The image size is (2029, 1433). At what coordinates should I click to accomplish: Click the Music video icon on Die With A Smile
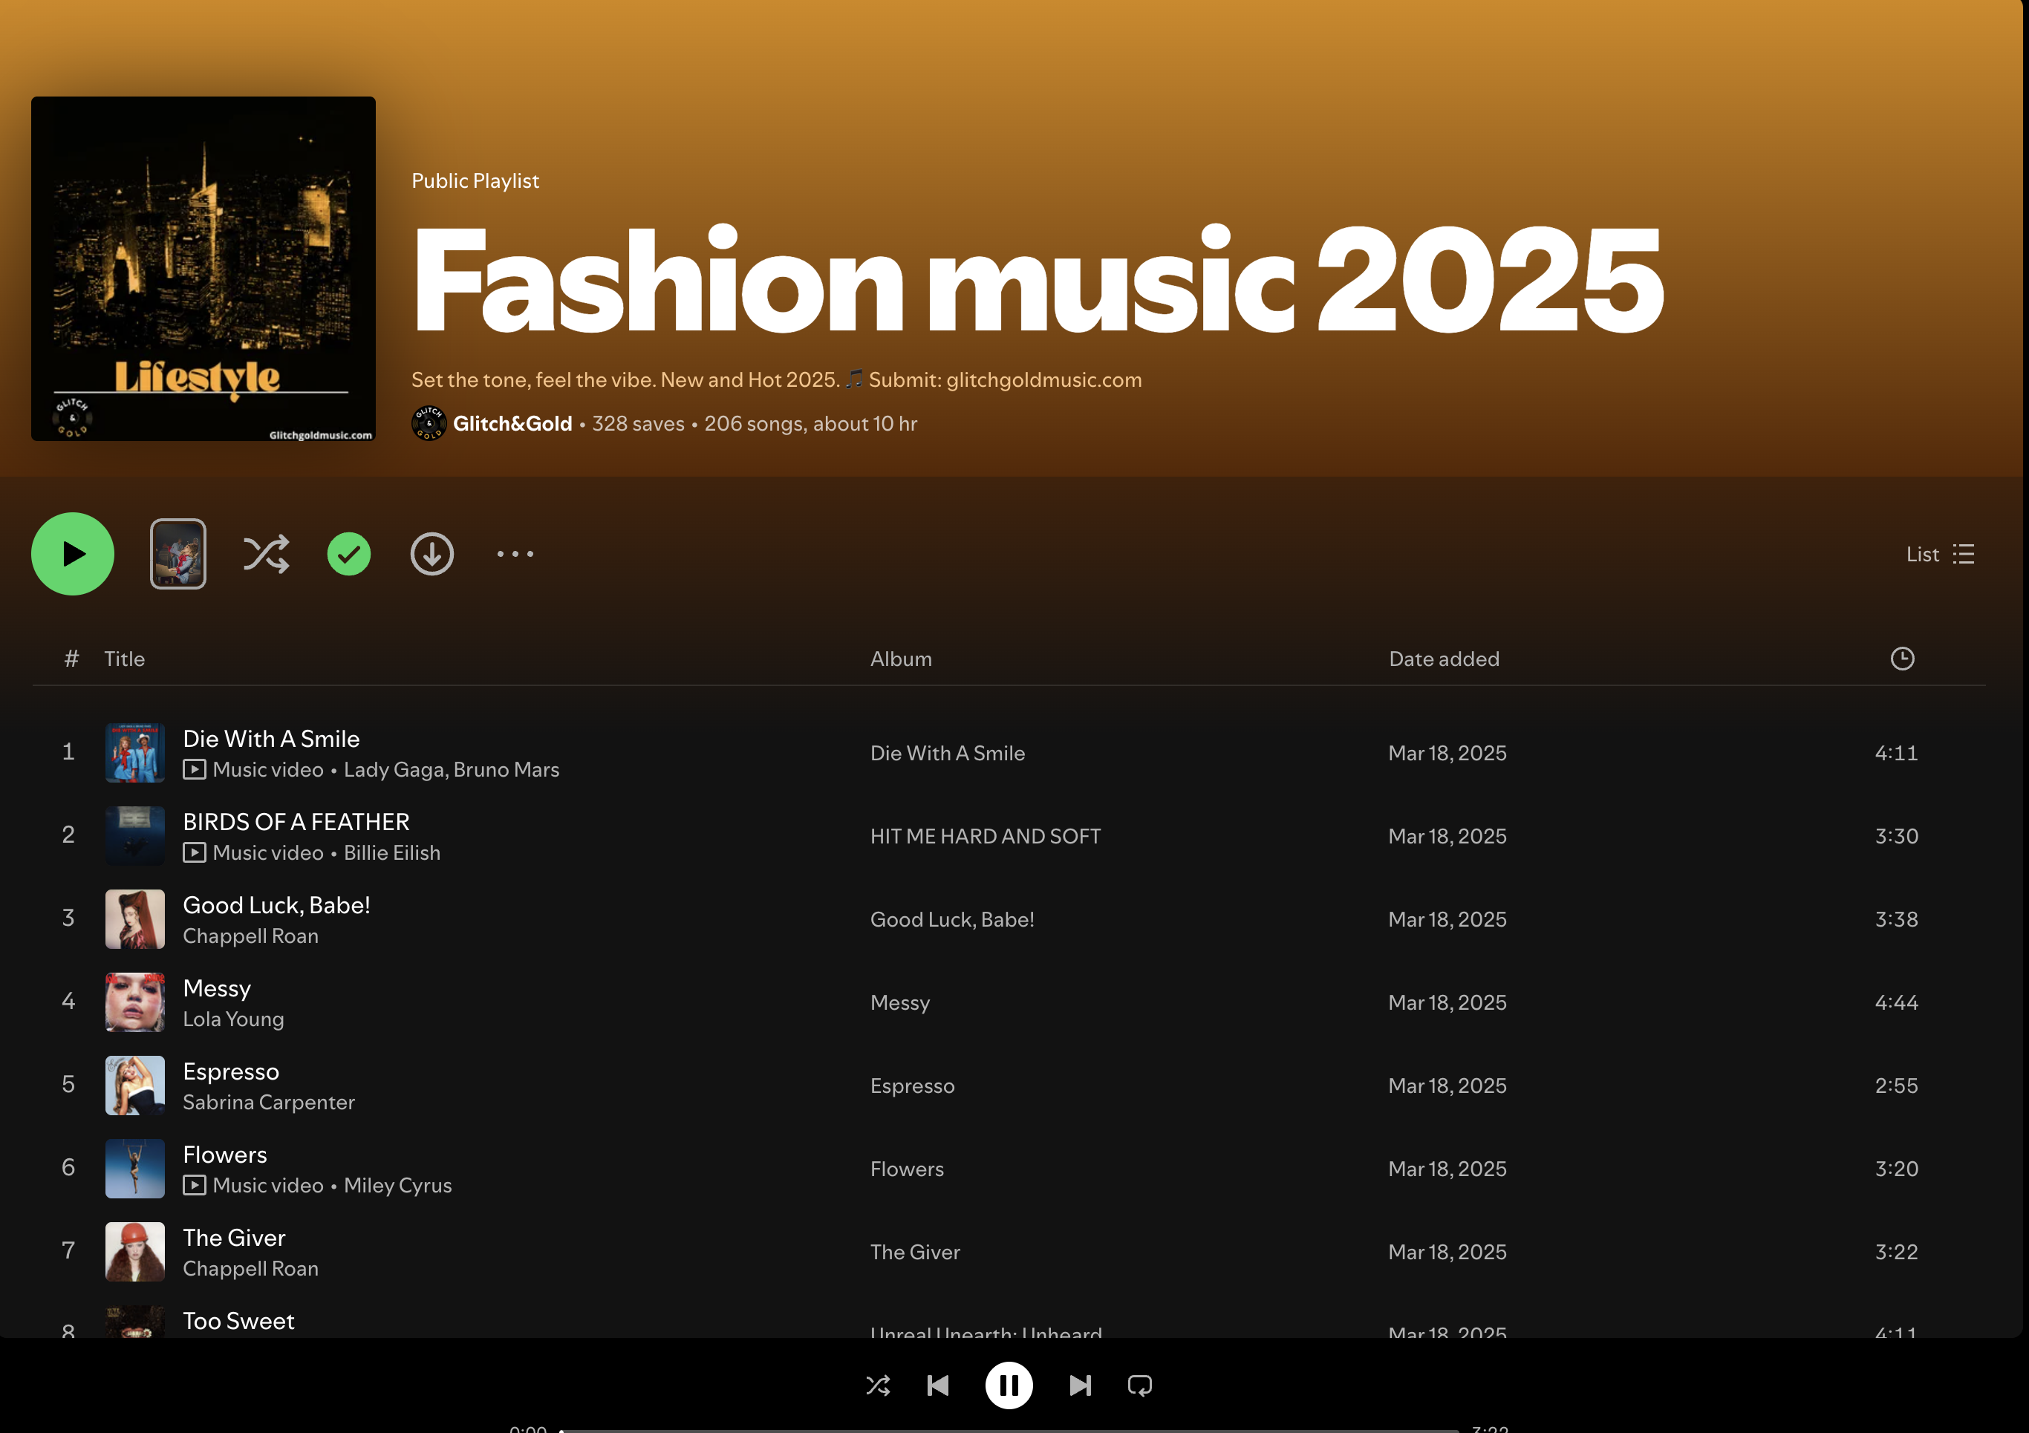click(x=195, y=771)
